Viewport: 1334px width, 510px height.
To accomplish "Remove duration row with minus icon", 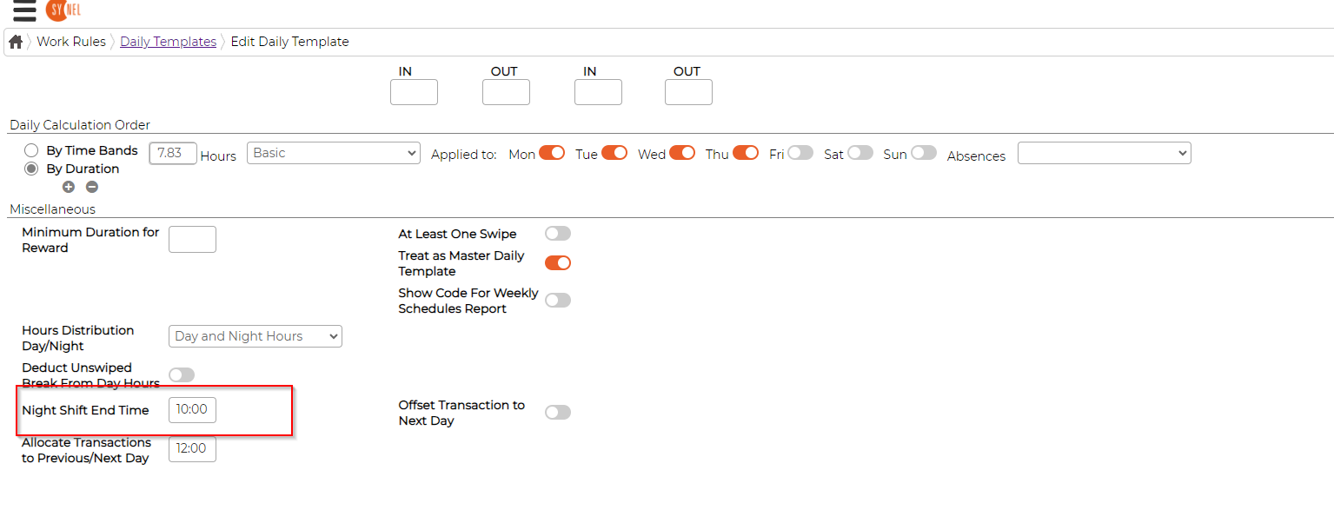I will (91, 187).
